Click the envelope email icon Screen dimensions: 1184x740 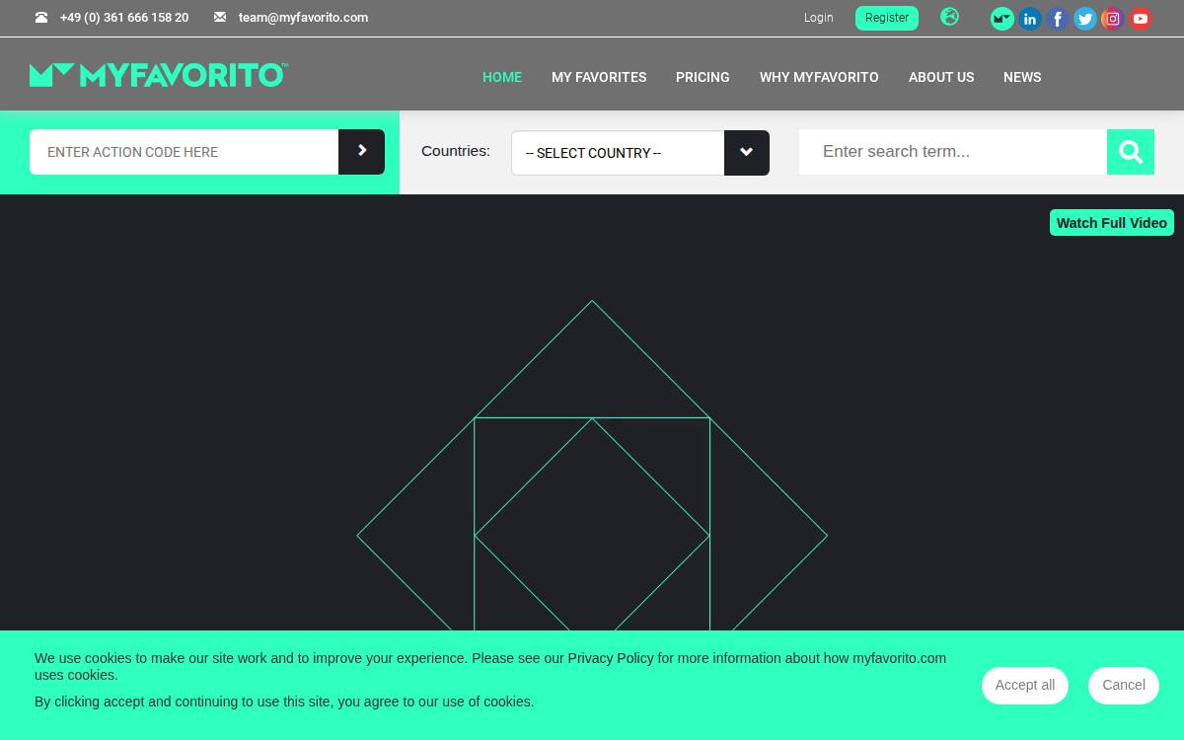[x=220, y=18]
